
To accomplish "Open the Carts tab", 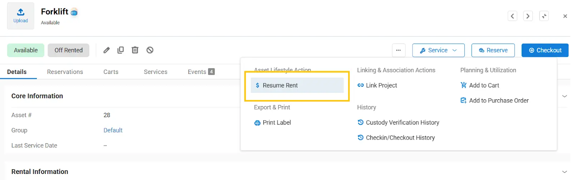I will (x=111, y=72).
